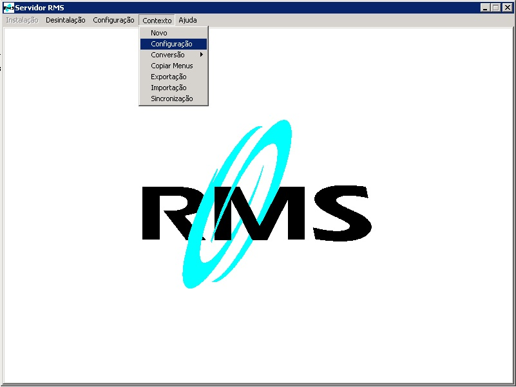
Task: Choose Novo from the Contexto menu
Action: (173, 33)
